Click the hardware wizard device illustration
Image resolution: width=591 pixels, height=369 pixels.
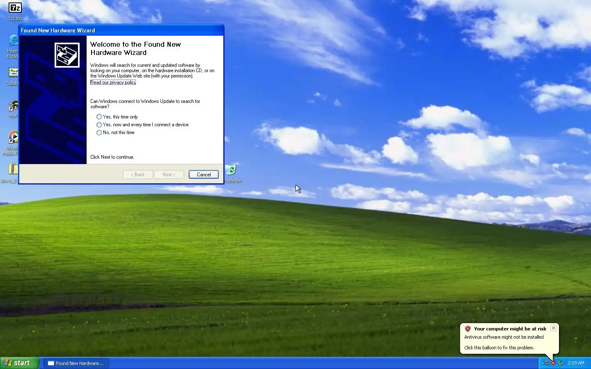tap(67, 55)
